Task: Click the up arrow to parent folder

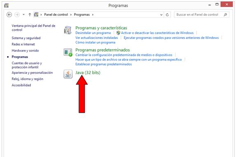Action: [30, 15]
